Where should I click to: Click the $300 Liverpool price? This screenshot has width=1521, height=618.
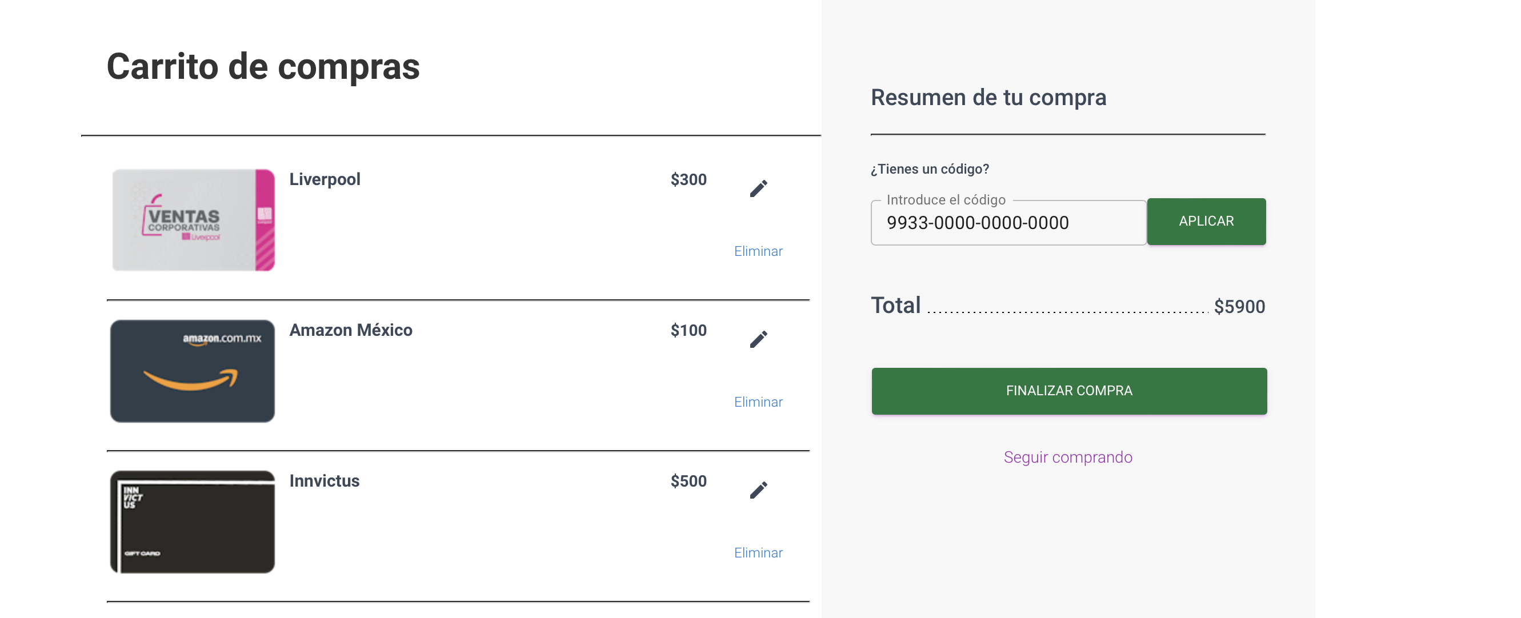(689, 179)
